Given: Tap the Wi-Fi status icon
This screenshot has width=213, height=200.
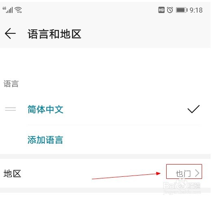Looking at the screenshot, I should [18, 10].
